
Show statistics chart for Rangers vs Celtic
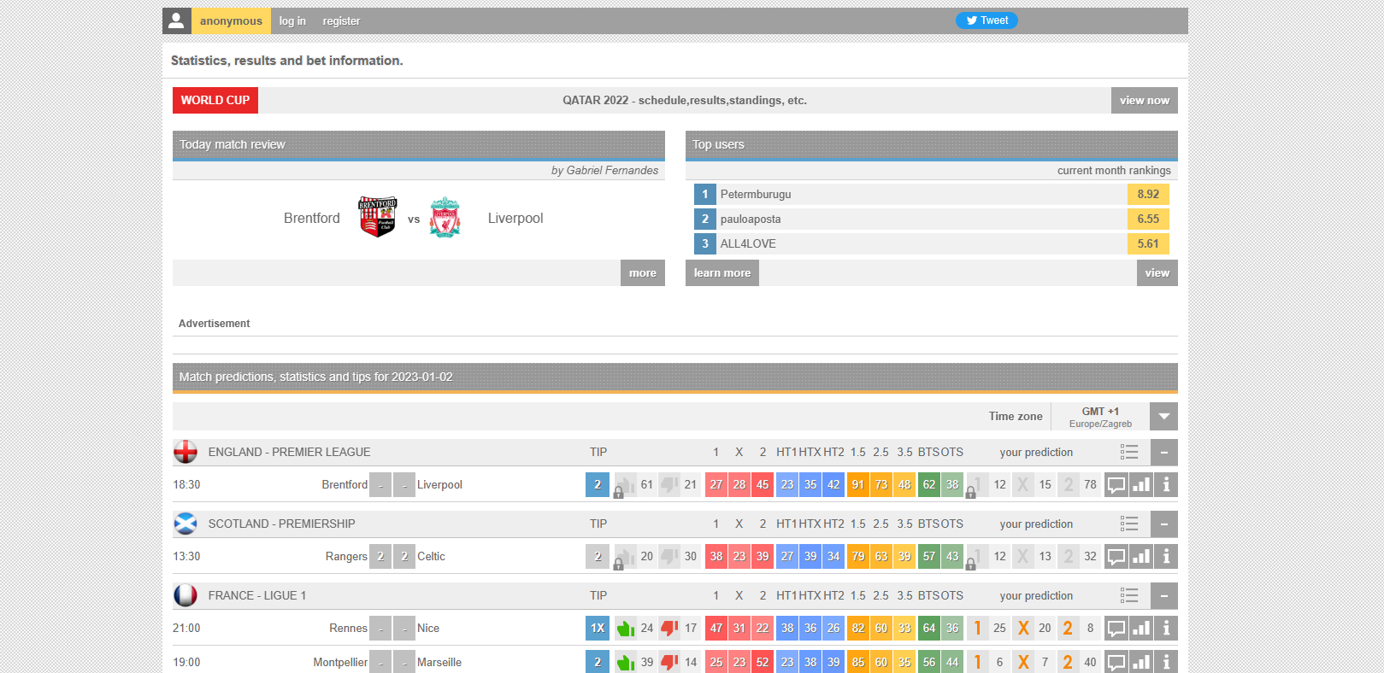1141,557
